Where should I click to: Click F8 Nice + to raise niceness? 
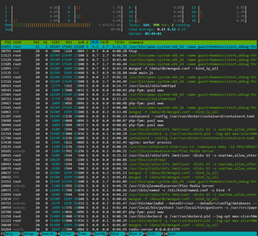[134, 234]
